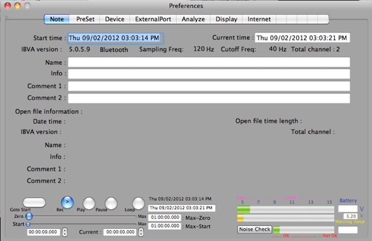Click the yellow warning level bar
The image size is (372, 241).
[286, 218]
